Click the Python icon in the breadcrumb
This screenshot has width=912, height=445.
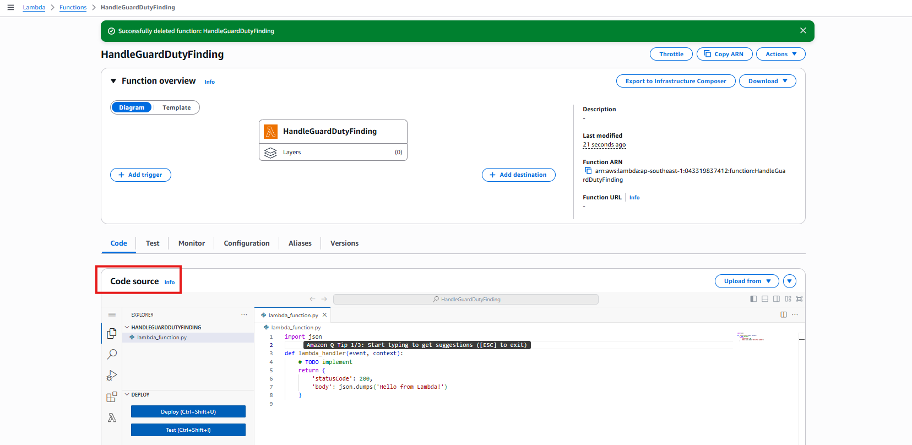(267, 327)
